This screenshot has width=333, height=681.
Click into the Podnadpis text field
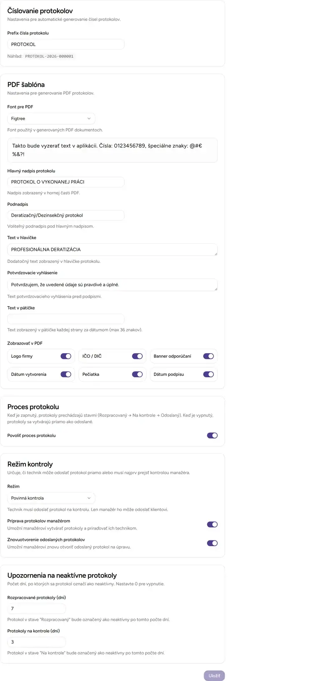coord(66,215)
